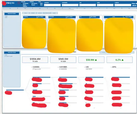
Task: Tick the 2025 year option
Action: 41,5
